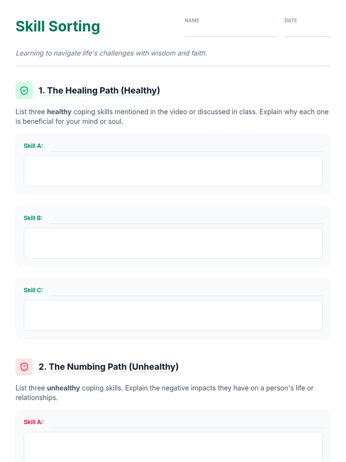Image resolution: width=346 pixels, height=462 pixels.
Task: Click the Skill C explanation box
Action: [x=173, y=315]
